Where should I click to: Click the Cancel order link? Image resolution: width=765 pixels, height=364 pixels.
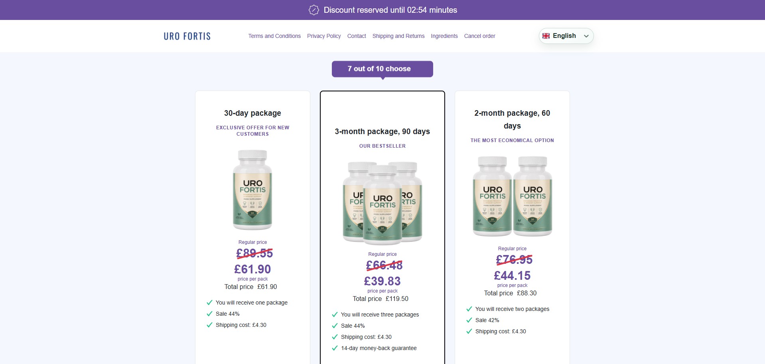479,36
